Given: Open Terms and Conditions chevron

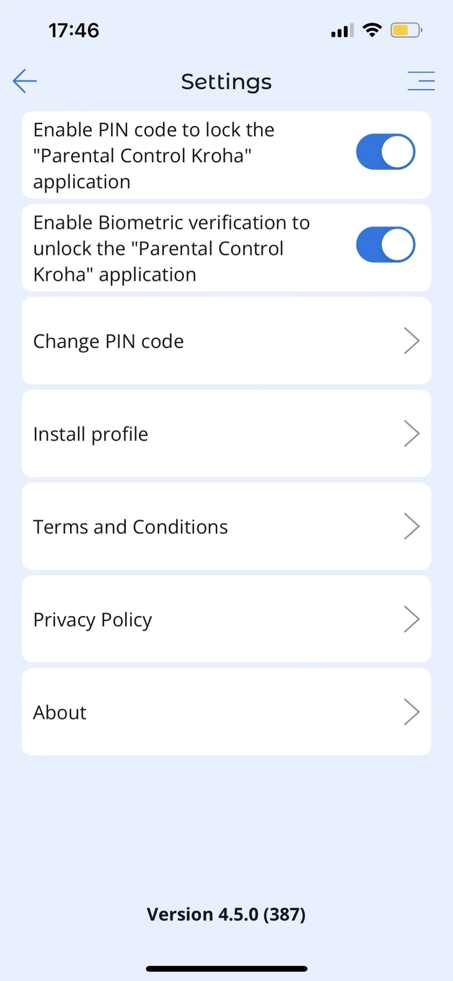Looking at the screenshot, I should click(411, 526).
